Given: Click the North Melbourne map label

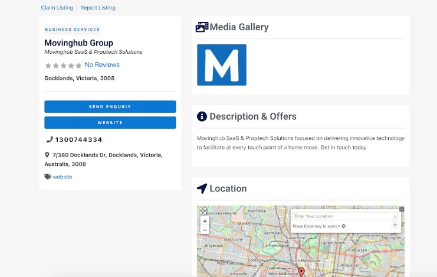Looking at the screenshot, I should click(x=305, y=260).
